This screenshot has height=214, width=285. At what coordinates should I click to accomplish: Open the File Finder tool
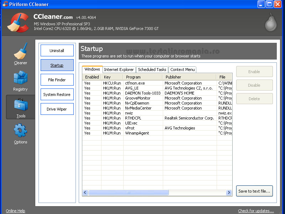[x=57, y=80]
